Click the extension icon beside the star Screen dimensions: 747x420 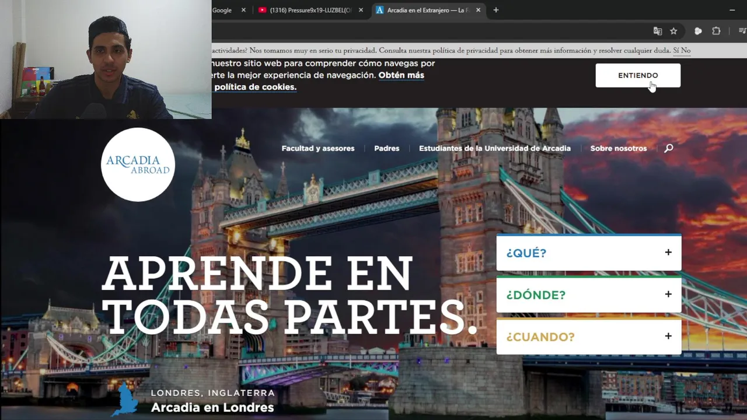coord(698,31)
